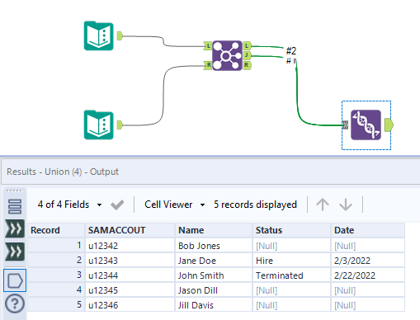420x320 pixels.
Task: Click Union tool input anchor
Action: (346, 125)
